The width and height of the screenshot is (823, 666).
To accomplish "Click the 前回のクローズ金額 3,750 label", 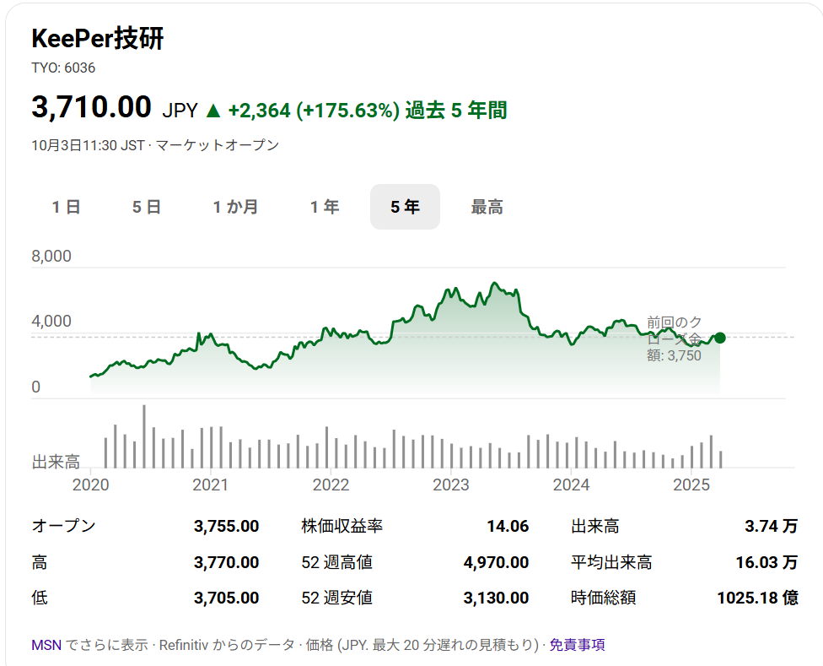I will point(674,338).
